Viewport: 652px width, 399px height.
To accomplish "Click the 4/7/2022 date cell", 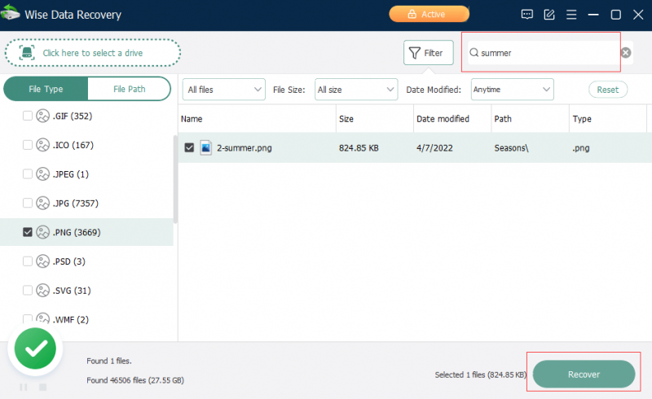I will 434,148.
